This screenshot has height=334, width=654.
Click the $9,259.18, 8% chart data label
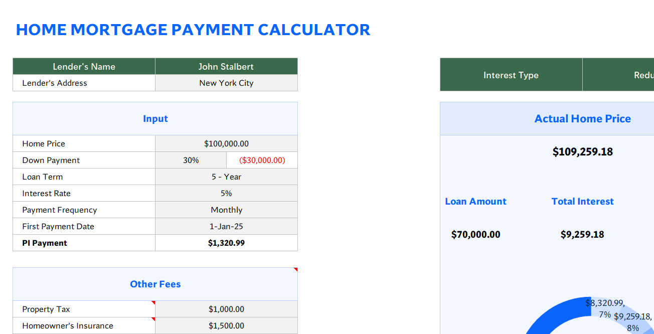[633, 322]
